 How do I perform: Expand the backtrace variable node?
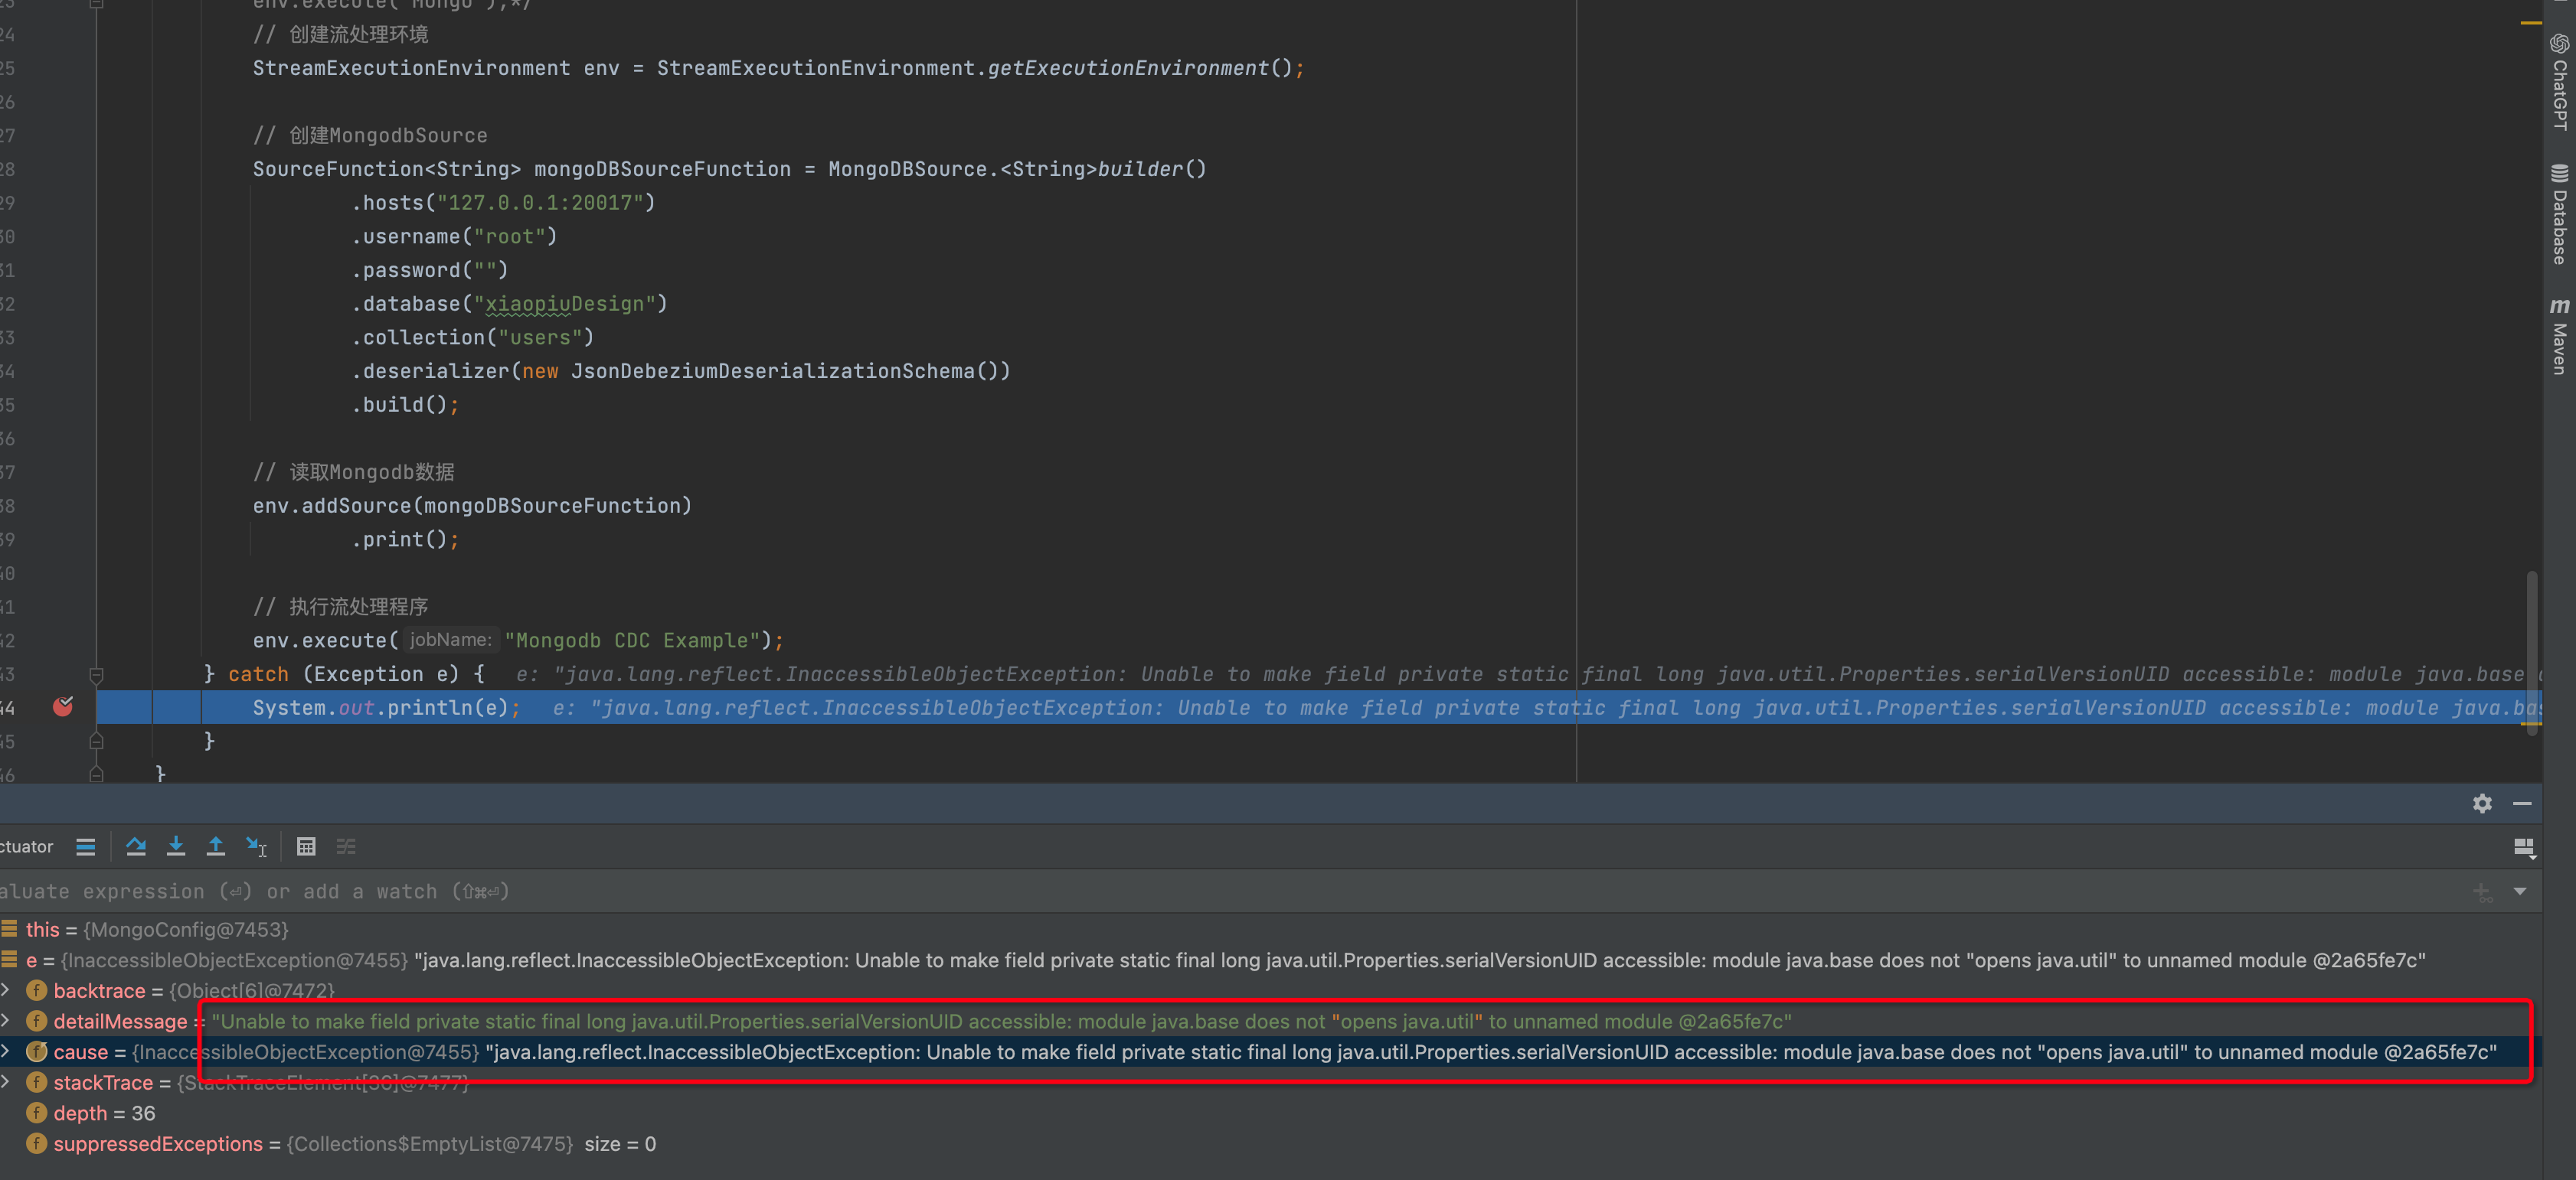tap(6, 990)
